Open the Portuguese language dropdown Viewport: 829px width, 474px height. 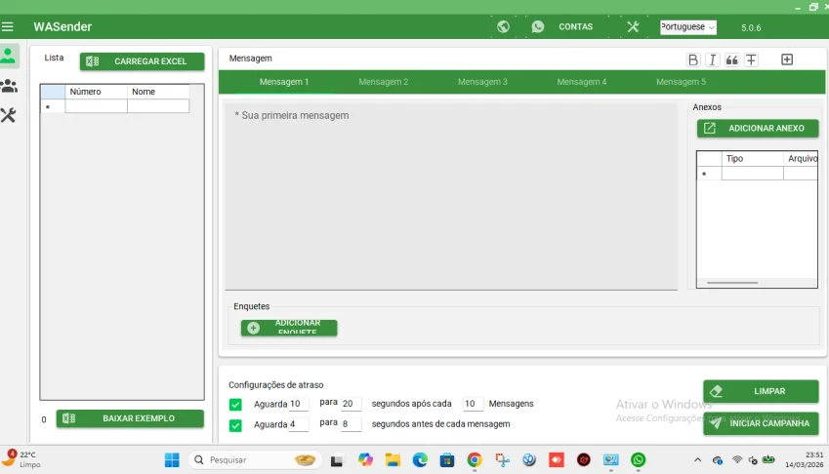[687, 27]
